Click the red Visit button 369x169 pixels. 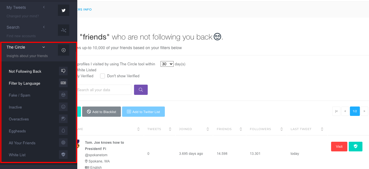coord(339,147)
